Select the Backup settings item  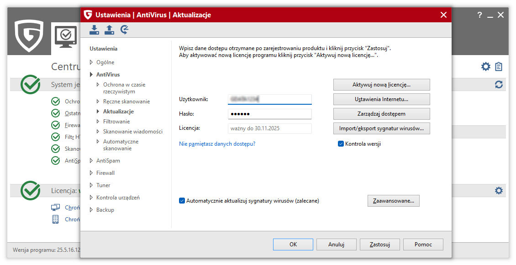[105, 210]
